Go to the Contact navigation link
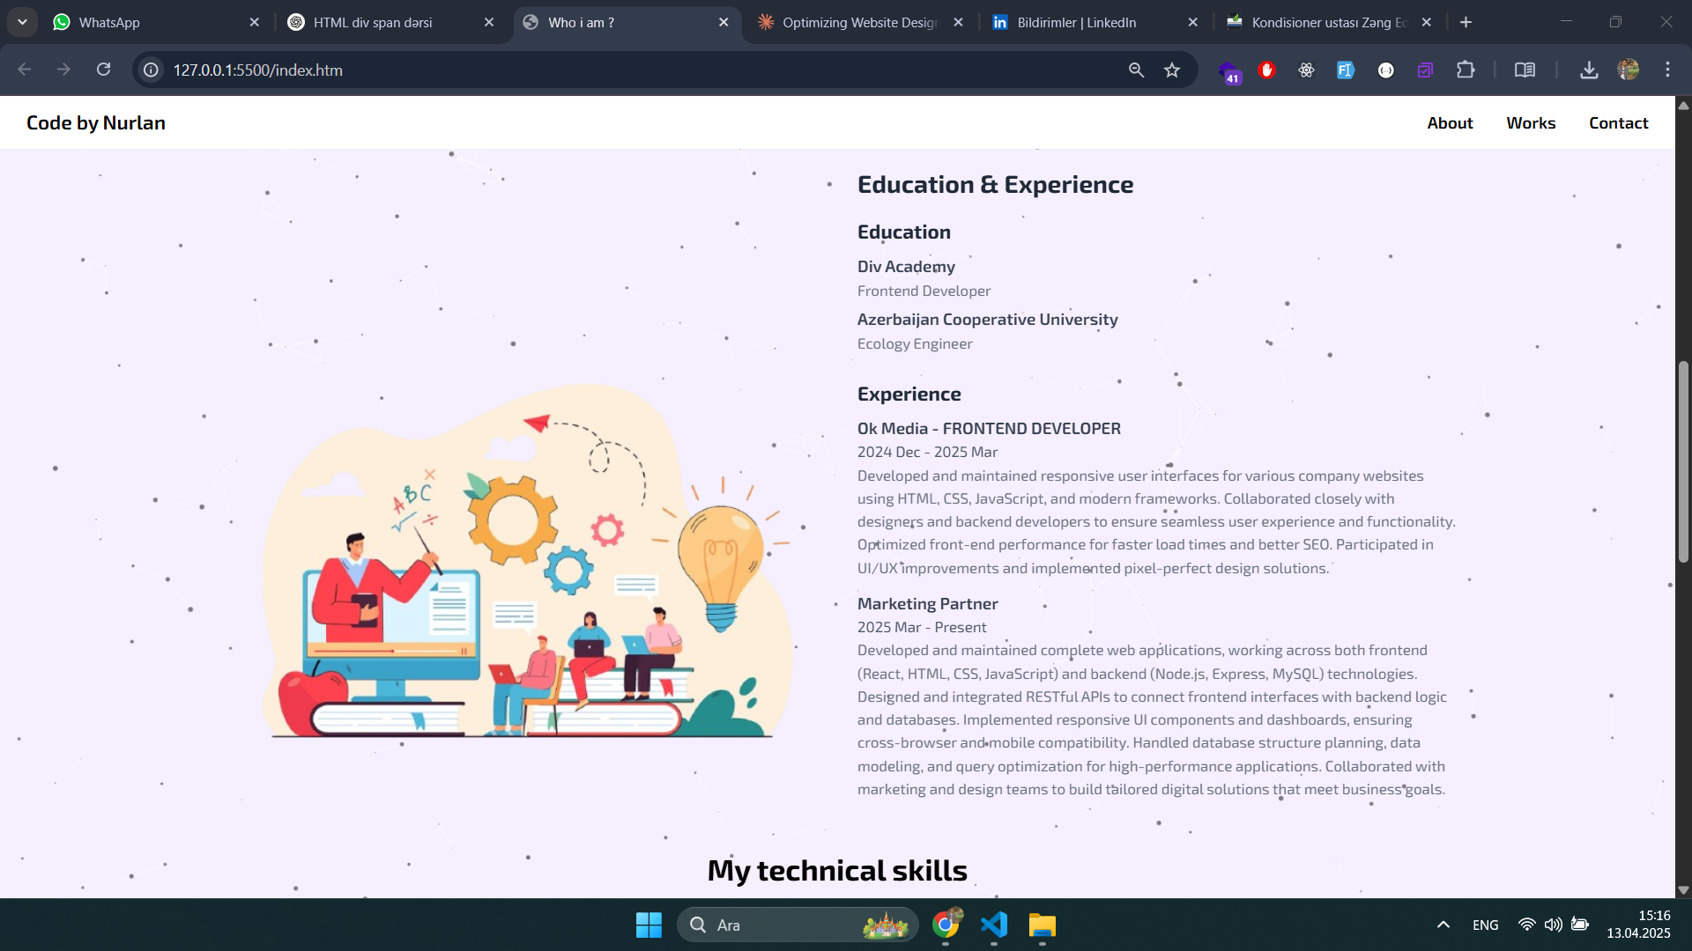The width and height of the screenshot is (1692, 951). click(x=1618, y=123)
